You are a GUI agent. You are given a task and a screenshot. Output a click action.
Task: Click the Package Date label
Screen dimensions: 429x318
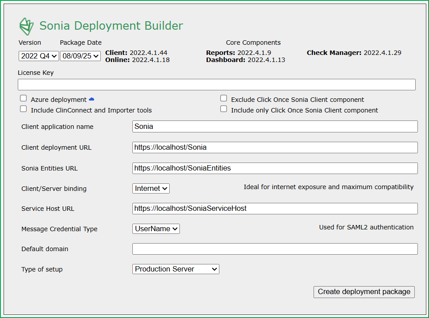pyautogui.click(x=81, y=43)
